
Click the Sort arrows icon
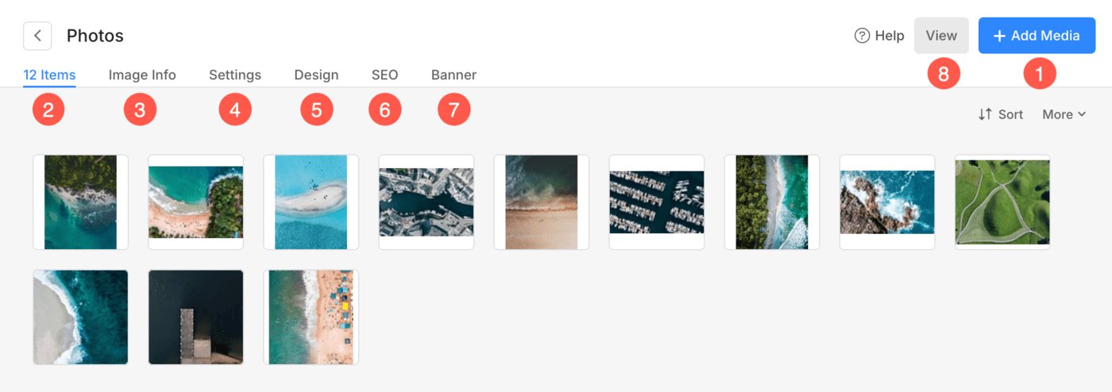985,114
